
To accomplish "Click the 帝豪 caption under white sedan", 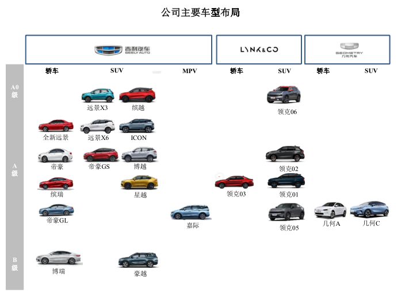I will click(x=57, y=166).
